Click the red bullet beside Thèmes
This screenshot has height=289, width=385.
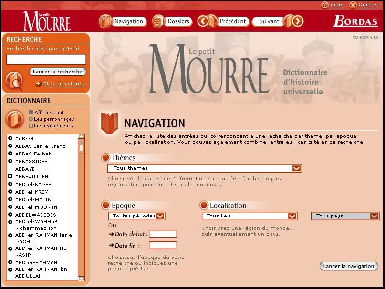click(x=105, y=157)
